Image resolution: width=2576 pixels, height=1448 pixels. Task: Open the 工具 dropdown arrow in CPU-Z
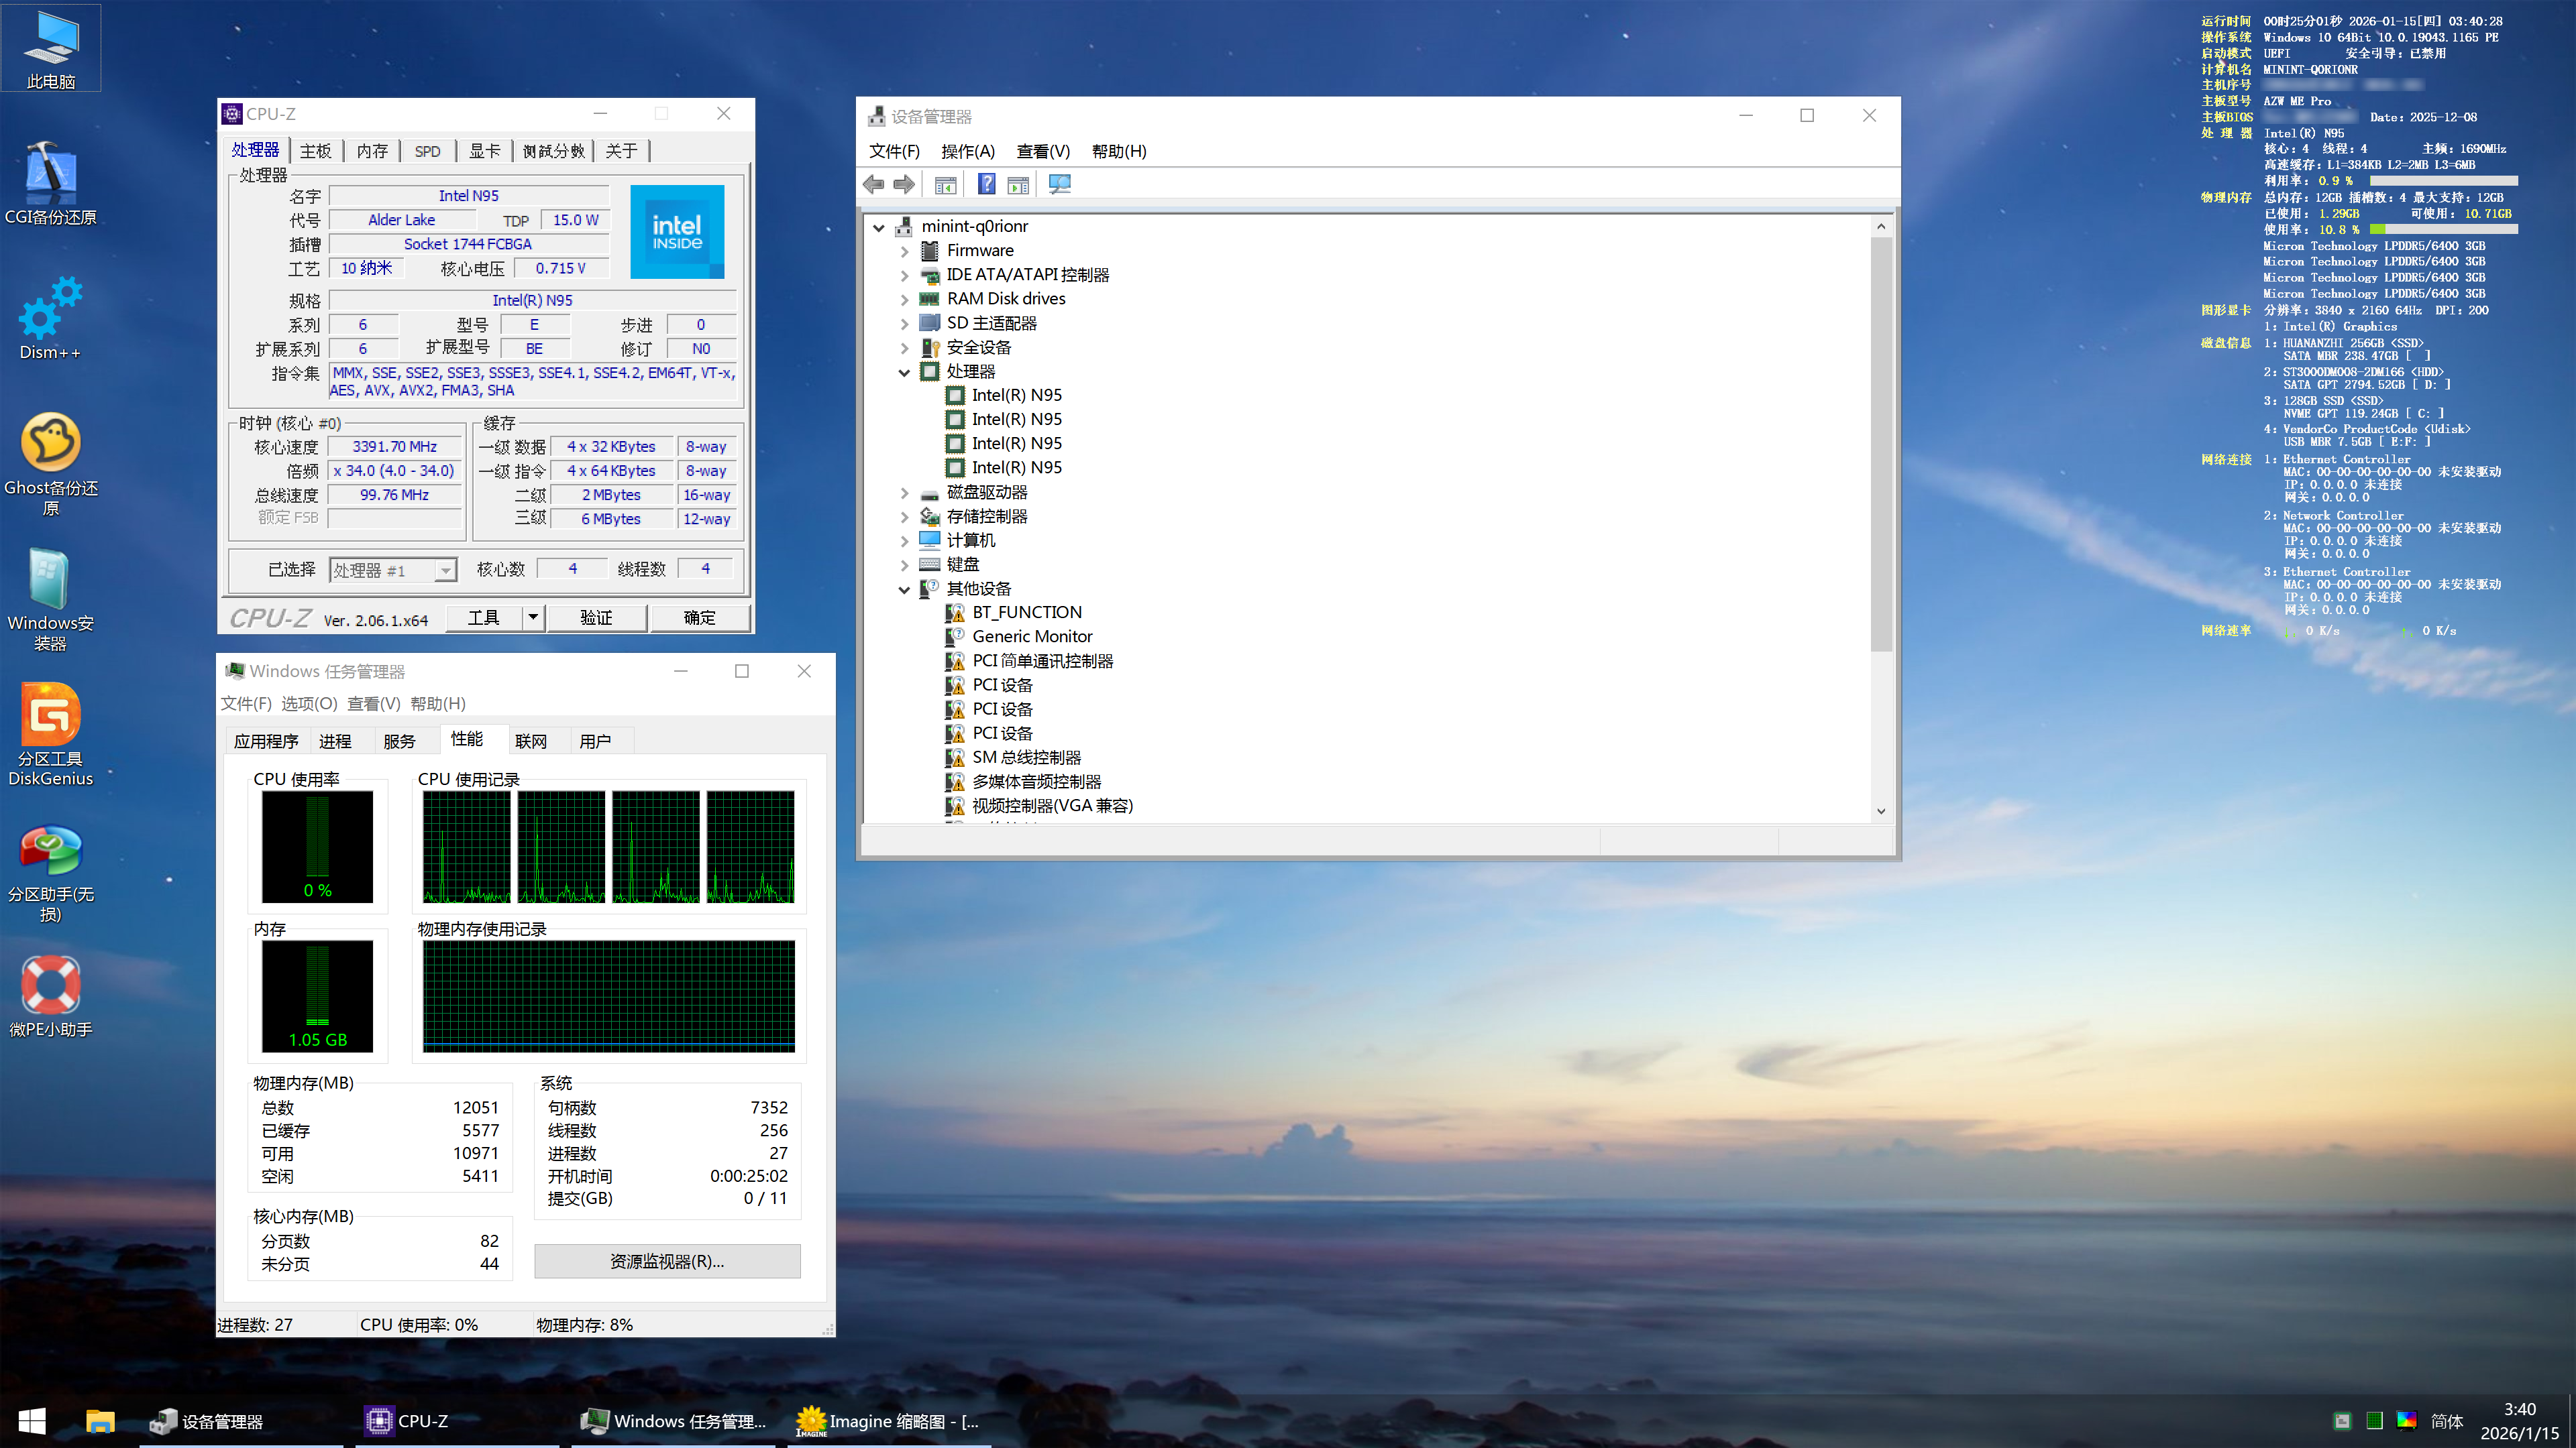coord(533,617)
